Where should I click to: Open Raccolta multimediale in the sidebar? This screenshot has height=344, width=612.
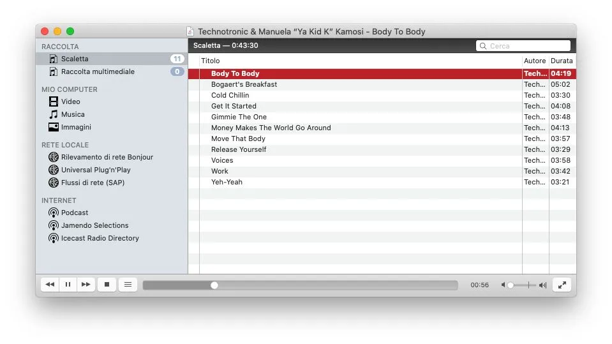click(112, 72)
